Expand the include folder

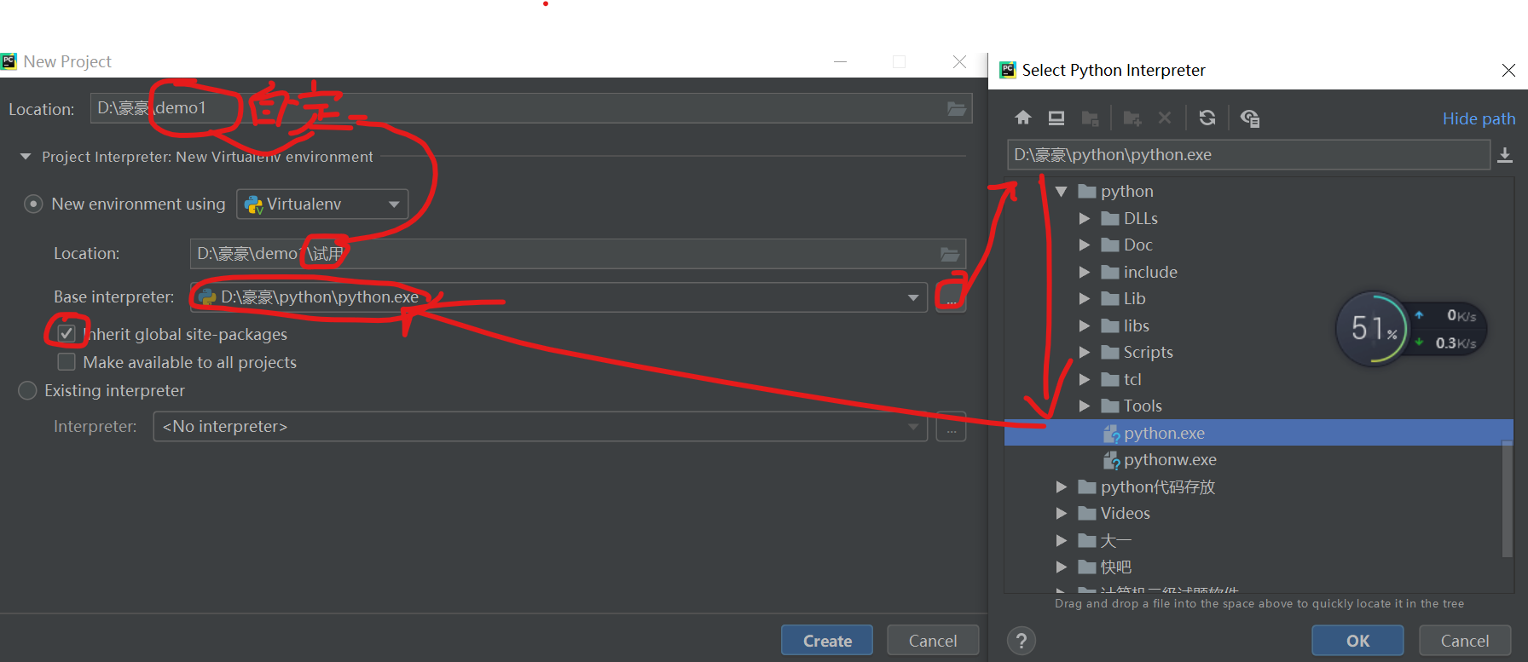click(1085, 273)
